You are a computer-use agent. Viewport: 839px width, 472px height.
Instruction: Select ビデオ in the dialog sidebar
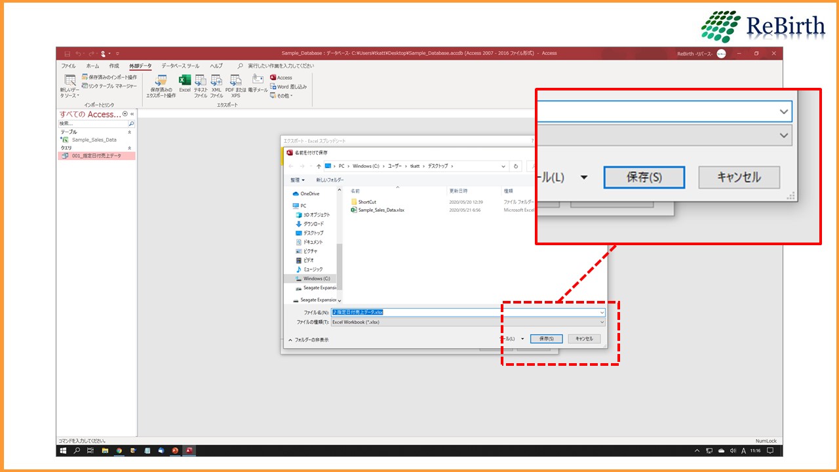tap(308, 260)
